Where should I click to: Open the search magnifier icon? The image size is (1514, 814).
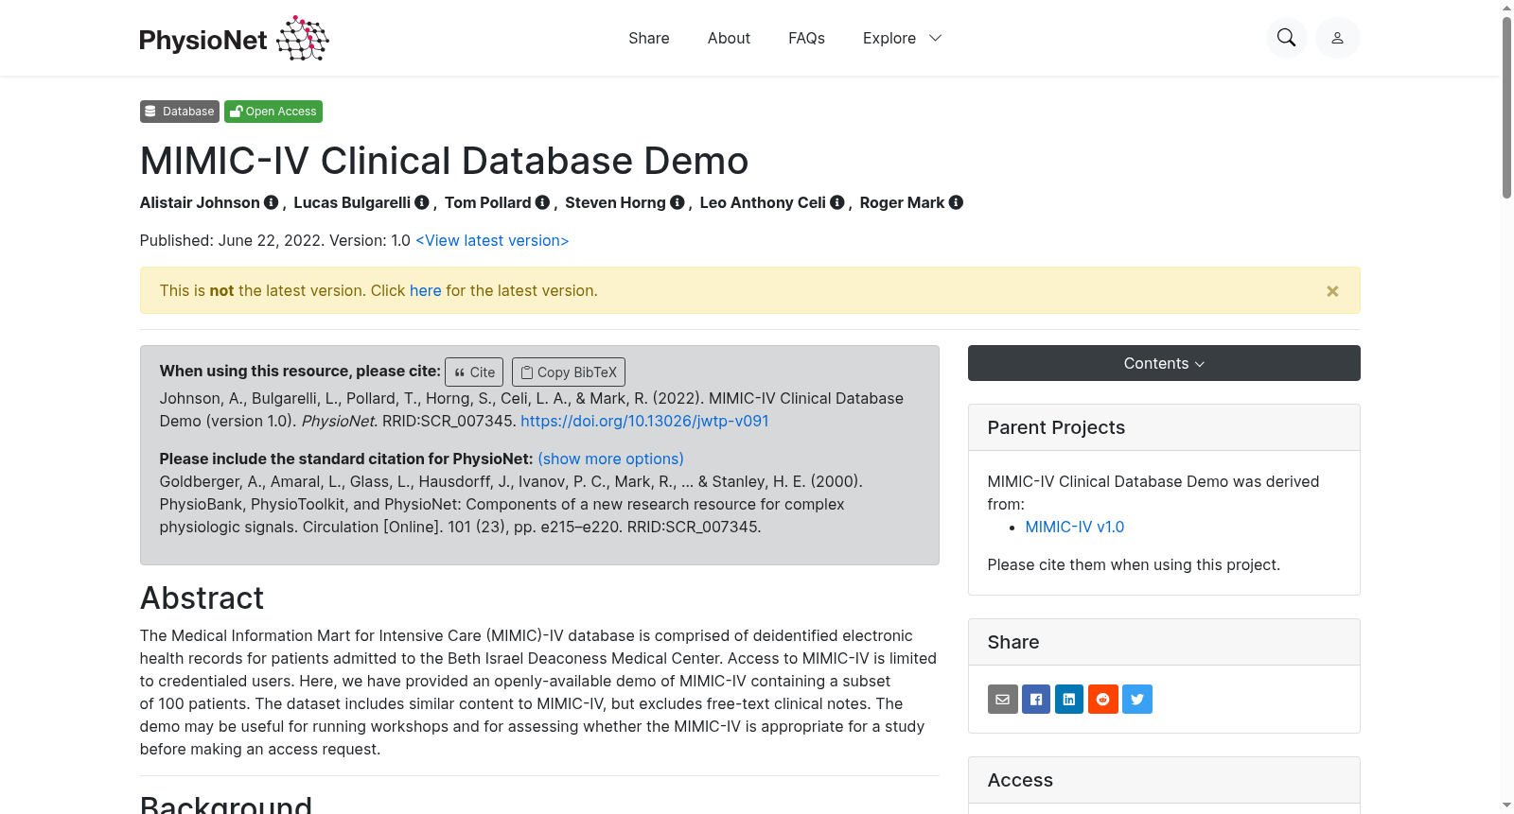point(1286,38)
